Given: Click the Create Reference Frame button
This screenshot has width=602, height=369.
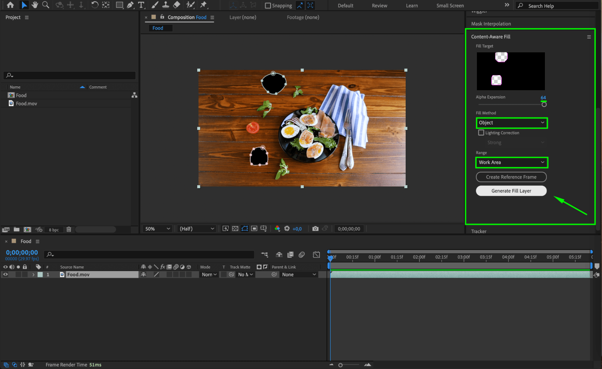Looking at the screenshot, I should click(x=511, y=177).
